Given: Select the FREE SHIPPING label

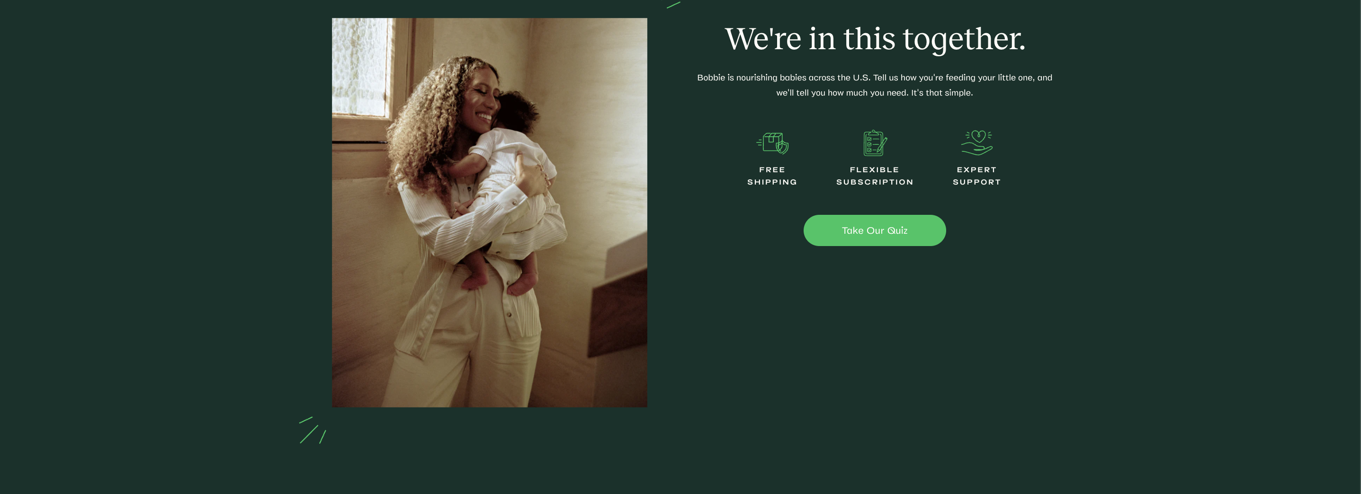Looking at the screenshot, I should click(772, 176).
